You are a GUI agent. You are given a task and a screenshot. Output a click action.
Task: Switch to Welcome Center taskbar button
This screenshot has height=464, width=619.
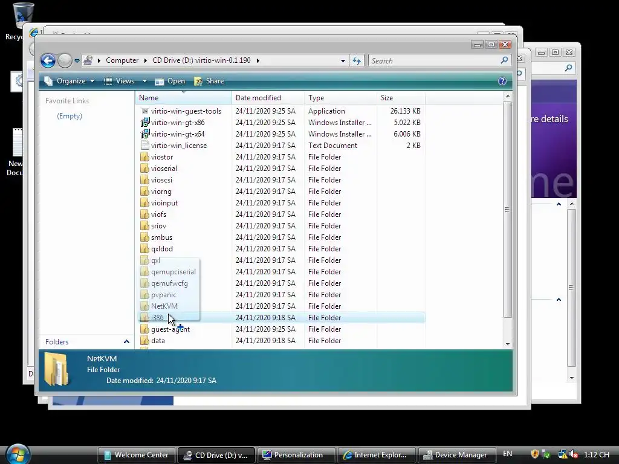pos(137,455)
